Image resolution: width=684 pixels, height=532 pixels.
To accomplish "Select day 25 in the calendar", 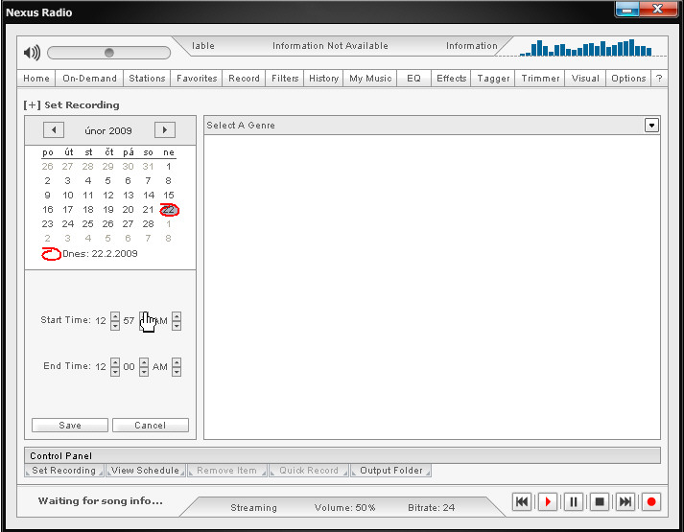I will (87, 224).
